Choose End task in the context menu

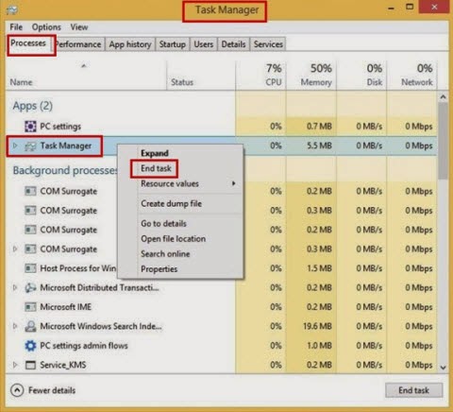click(156, 168)
